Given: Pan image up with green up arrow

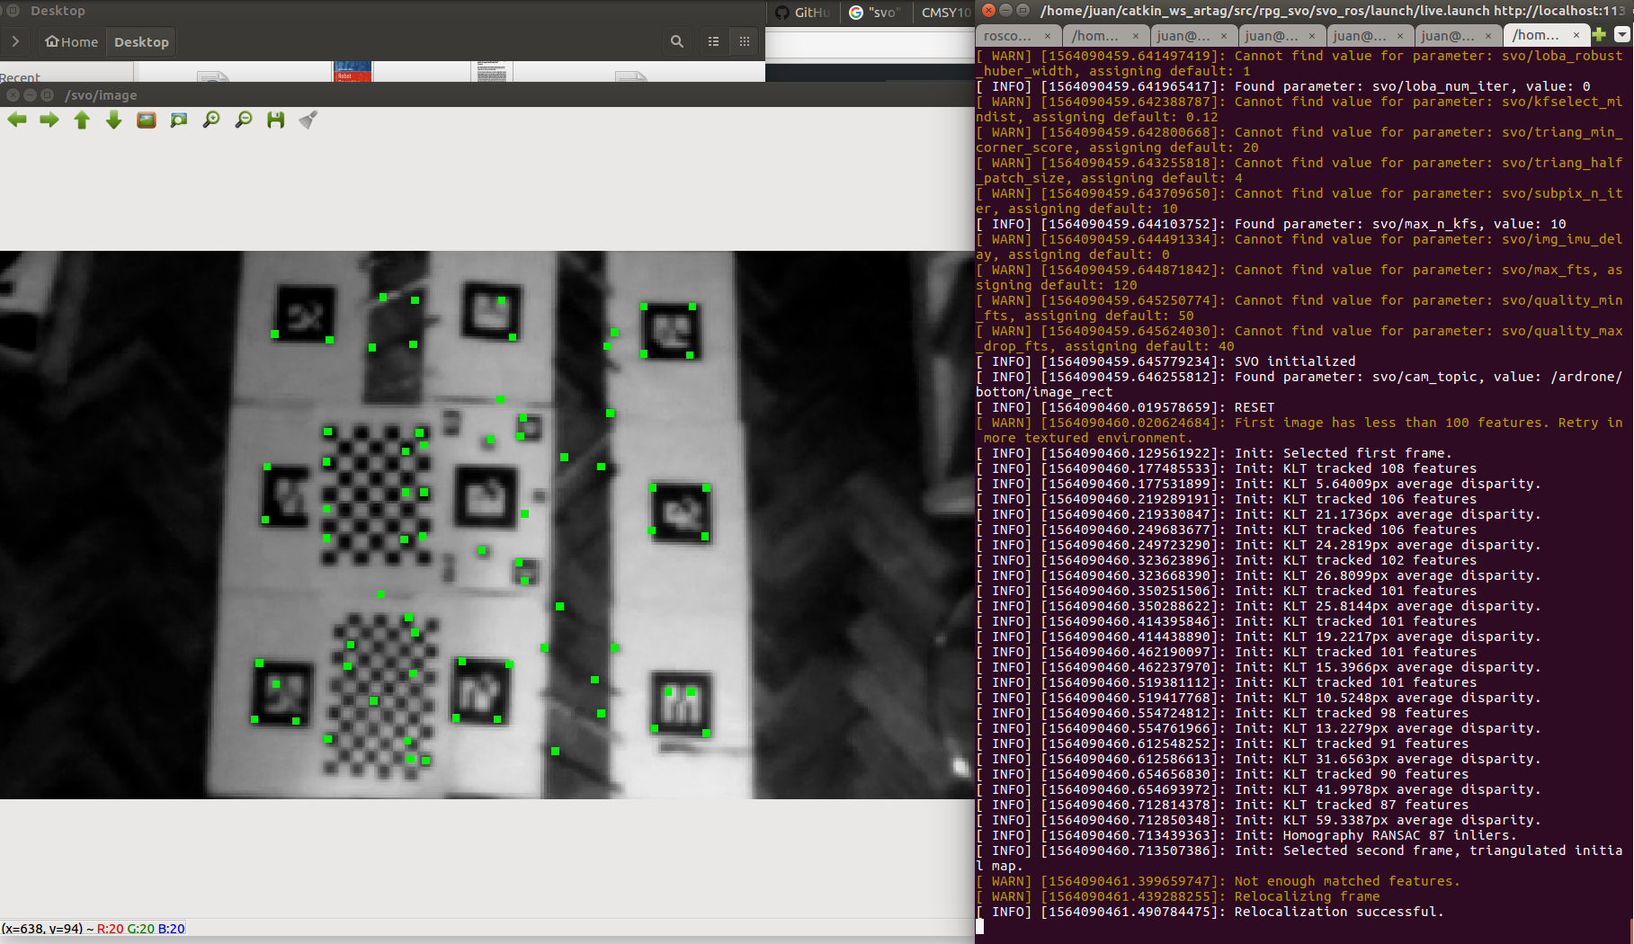Looking at the screenshot, I should click(x=82, y=120).
